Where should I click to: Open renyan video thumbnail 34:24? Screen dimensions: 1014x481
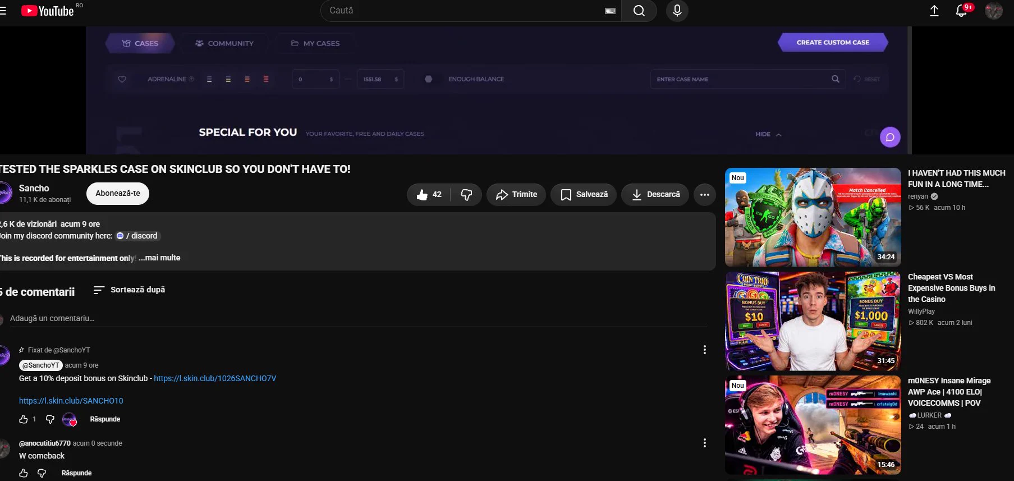point(813,217)
